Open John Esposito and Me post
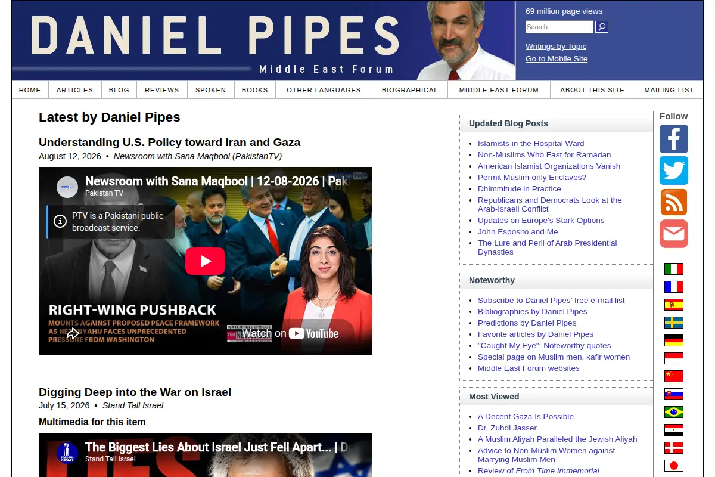715x477 pixels. point(518,231)
